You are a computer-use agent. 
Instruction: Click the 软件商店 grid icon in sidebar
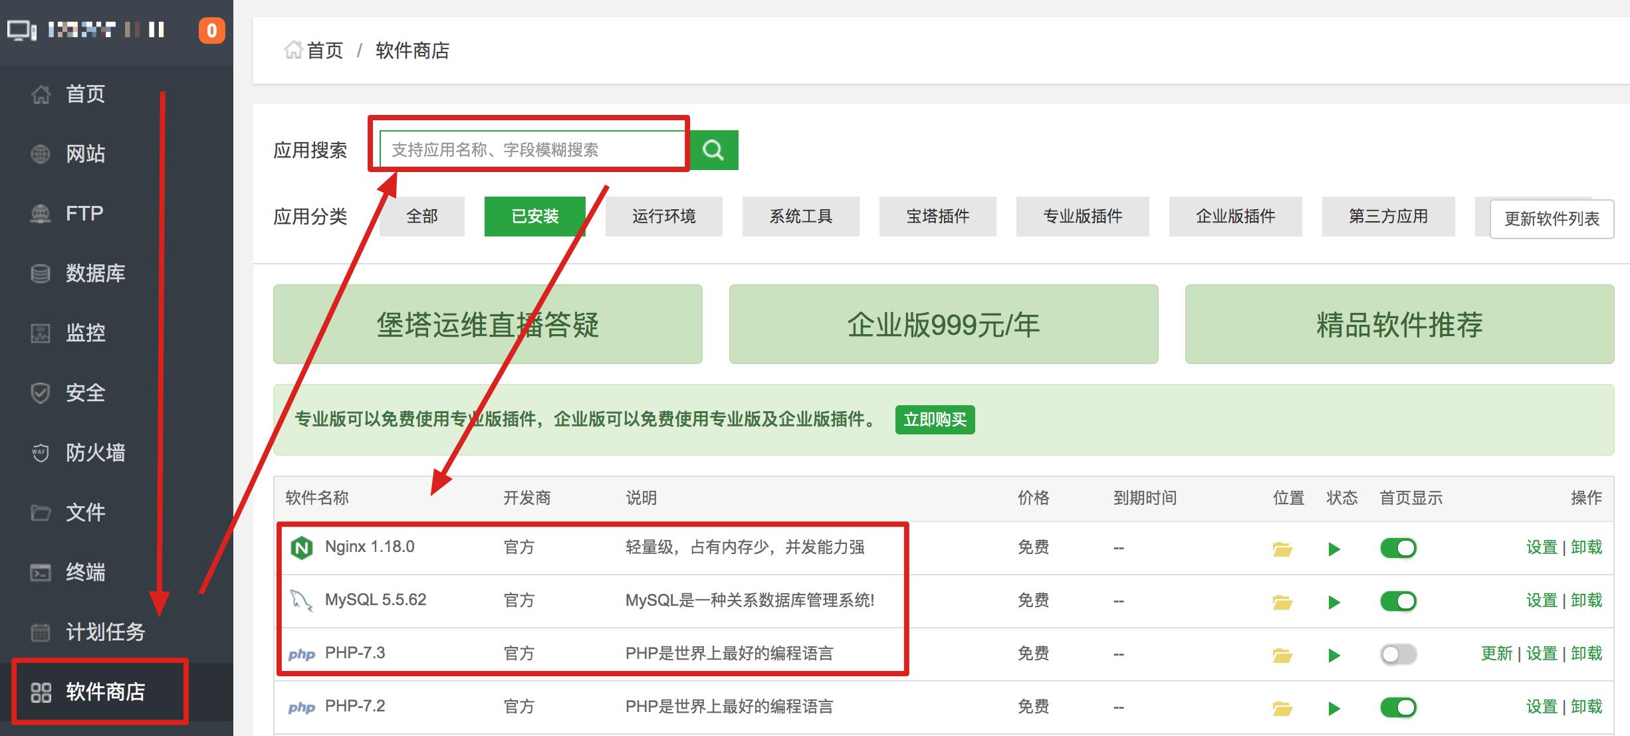coord(41,692)
